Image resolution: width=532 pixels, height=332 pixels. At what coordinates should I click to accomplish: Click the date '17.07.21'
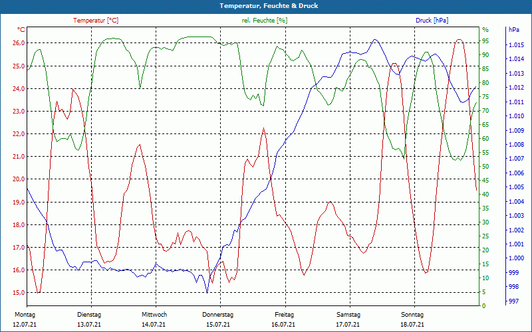(x=348, y=325)
